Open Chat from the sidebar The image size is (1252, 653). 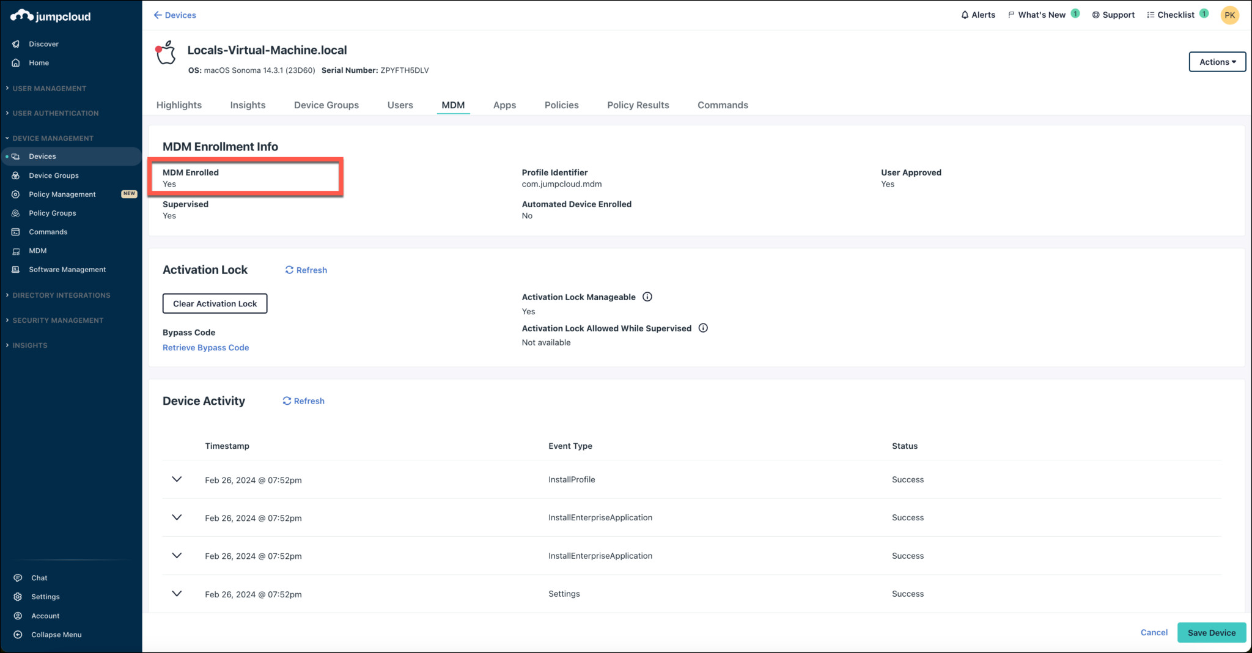tap(39, 577)
